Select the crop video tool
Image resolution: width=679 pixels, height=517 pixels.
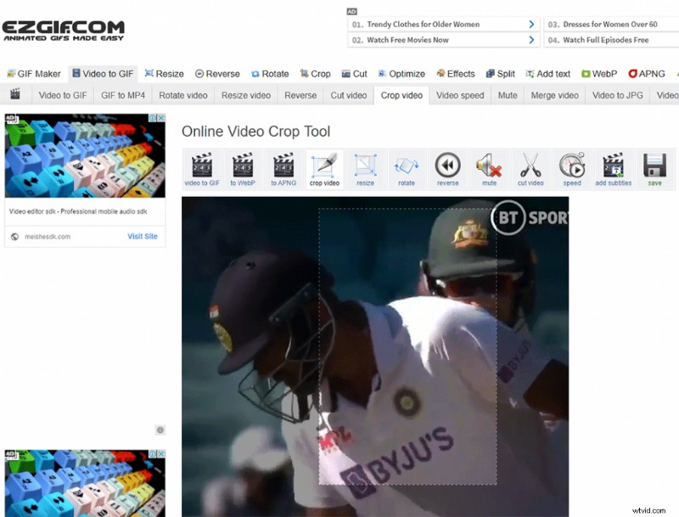pyautogui.click(x=323, y=169)
